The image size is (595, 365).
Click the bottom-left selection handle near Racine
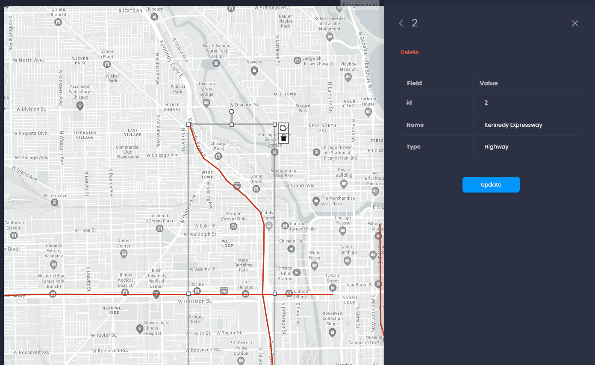click(x=189, y=294)
